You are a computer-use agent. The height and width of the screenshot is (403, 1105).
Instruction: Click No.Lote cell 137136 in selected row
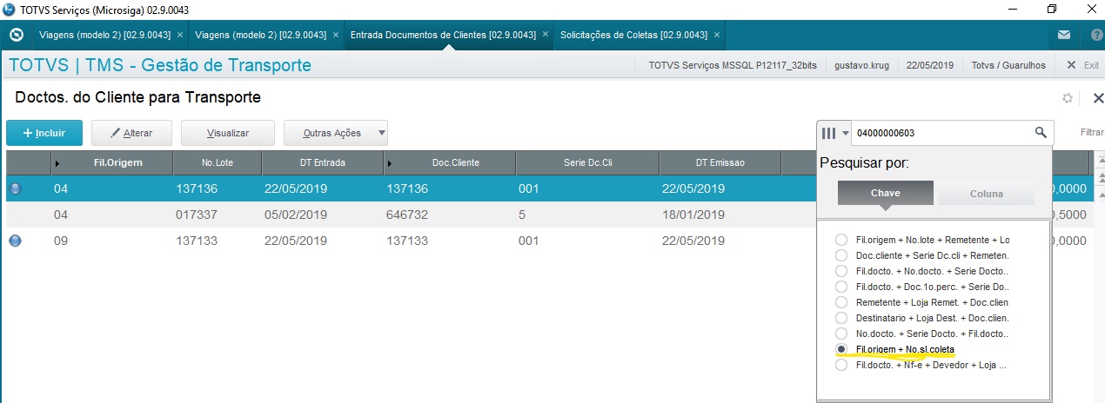(x=197, y=188)
